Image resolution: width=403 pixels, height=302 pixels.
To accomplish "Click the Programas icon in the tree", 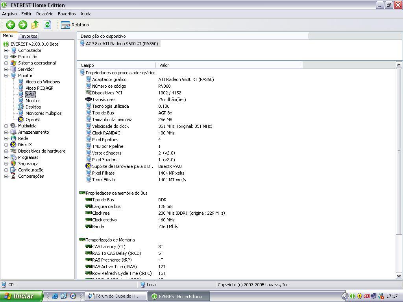I will [x=13, y=157].
